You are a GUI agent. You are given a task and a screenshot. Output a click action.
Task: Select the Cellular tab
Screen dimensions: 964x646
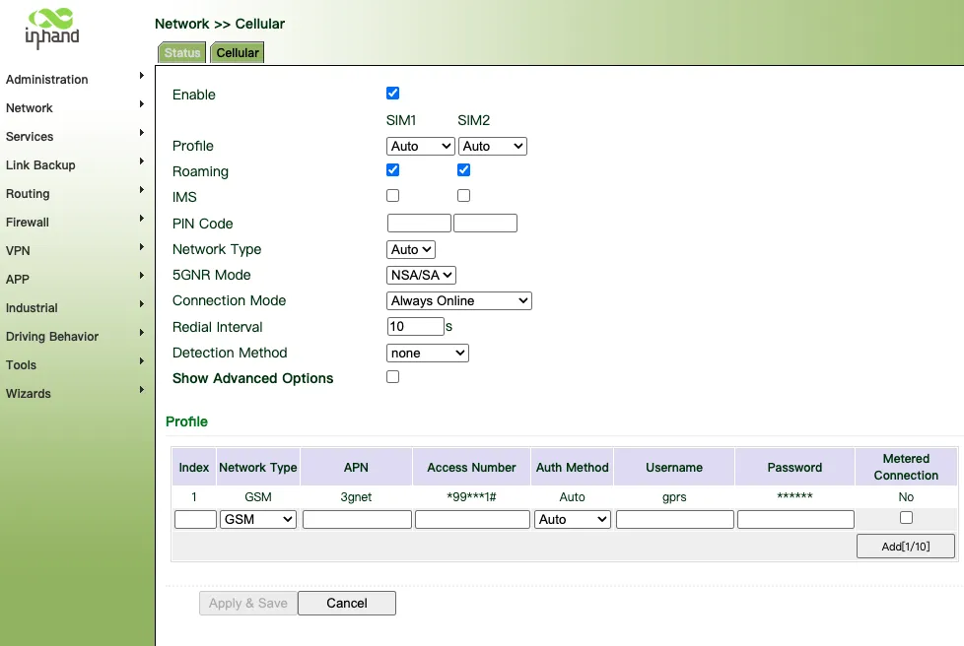238,53
